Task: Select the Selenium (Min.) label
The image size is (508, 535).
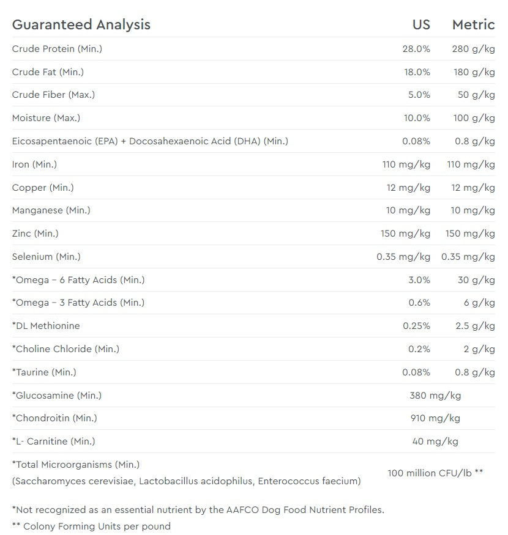Action: [46, 257]
